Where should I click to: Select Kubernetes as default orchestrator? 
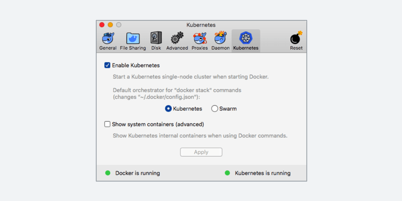[168, 109]
